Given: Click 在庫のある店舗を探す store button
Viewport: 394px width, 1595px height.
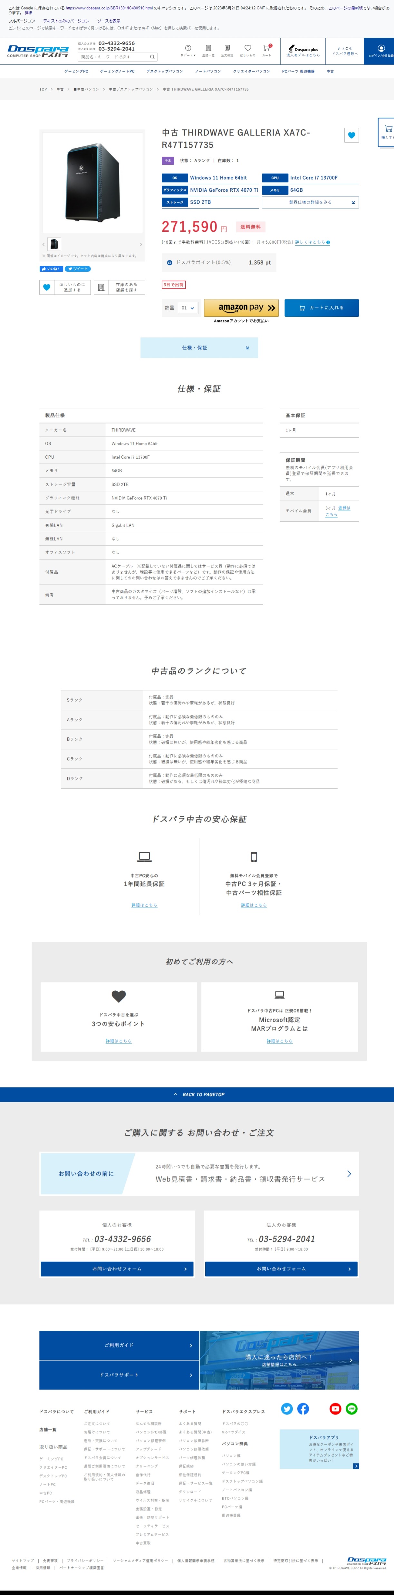Looking at the screenshot, I should pos(120,287).
